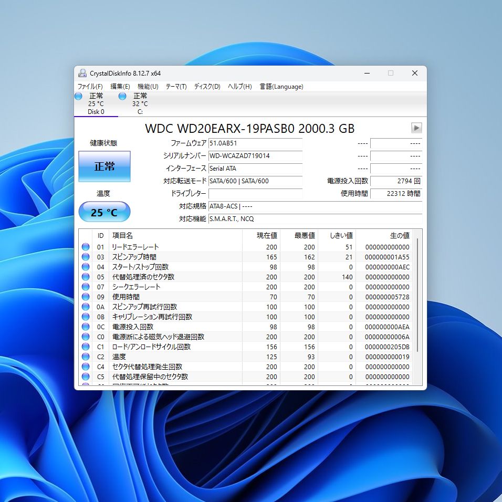Click status orb for 代替処理保留中のセクタ数 row
This screenshot has height=502, width=502.
coord(86,376)
